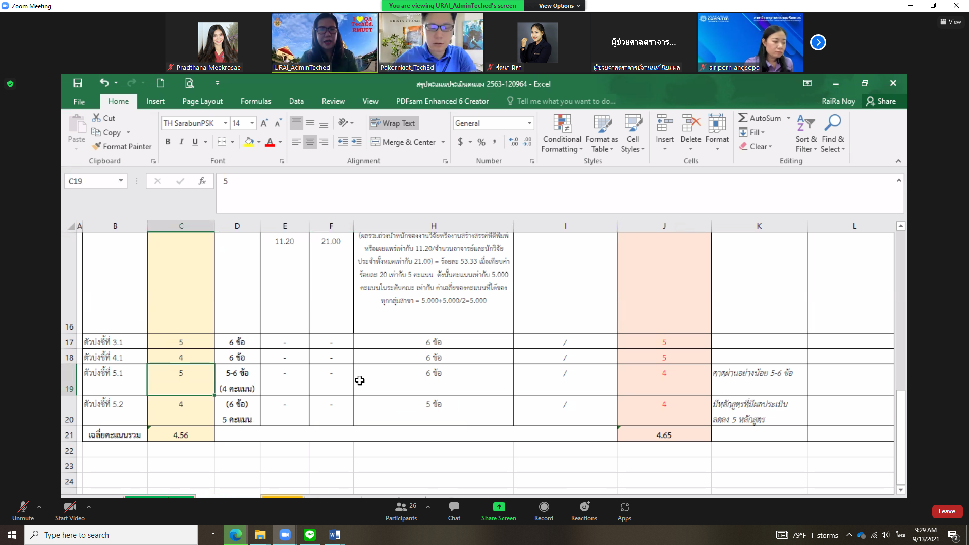Open the font size dropdown
The height and width of the screenshot is (545, 969).
click(252, 123)
